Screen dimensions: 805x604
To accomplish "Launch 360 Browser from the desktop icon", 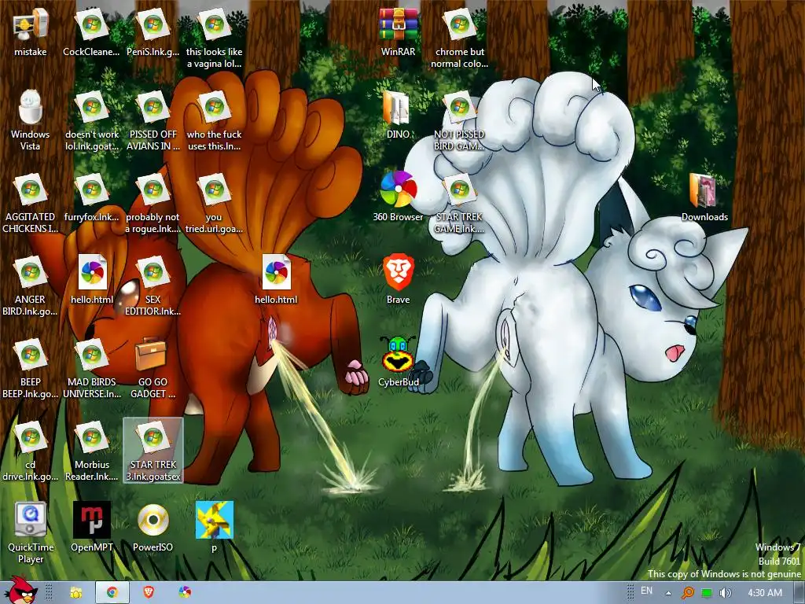I will [x=399, y=197].
